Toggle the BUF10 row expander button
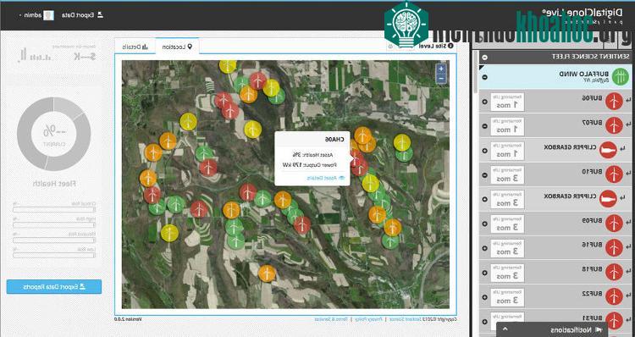The image size is (635, 337). tap(485, 175)
